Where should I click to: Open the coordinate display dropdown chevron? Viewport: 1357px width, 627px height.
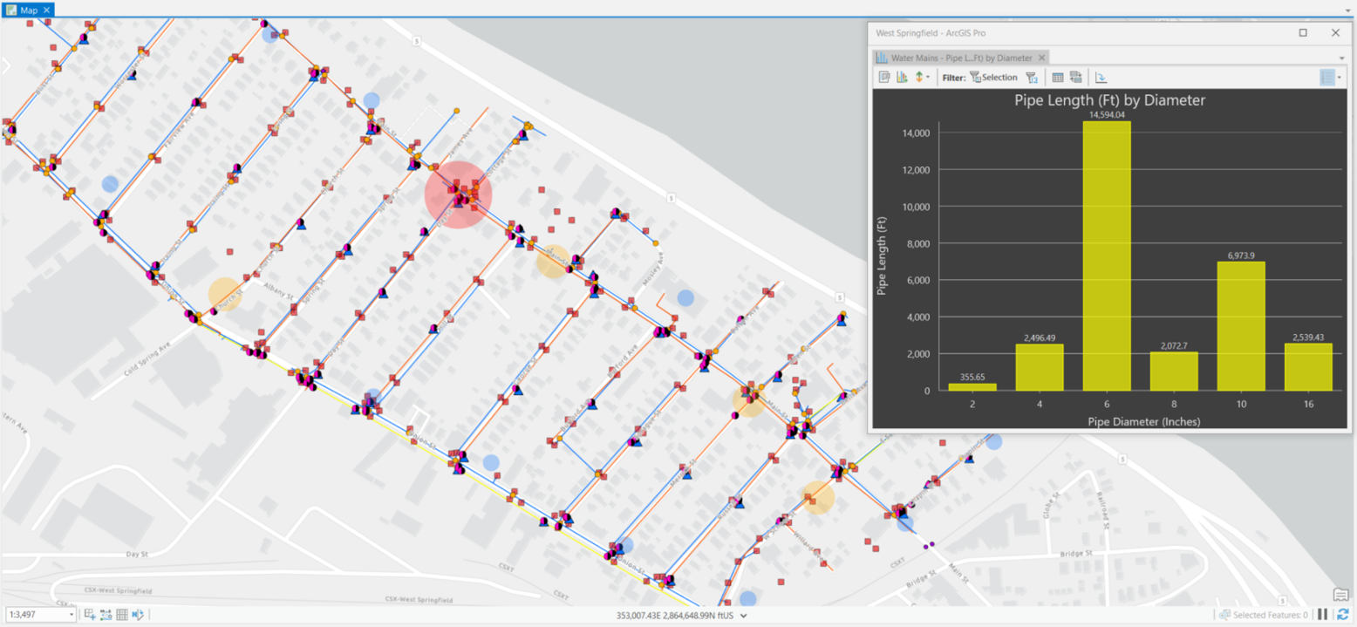pyautogui.click(x=742, y=615)
